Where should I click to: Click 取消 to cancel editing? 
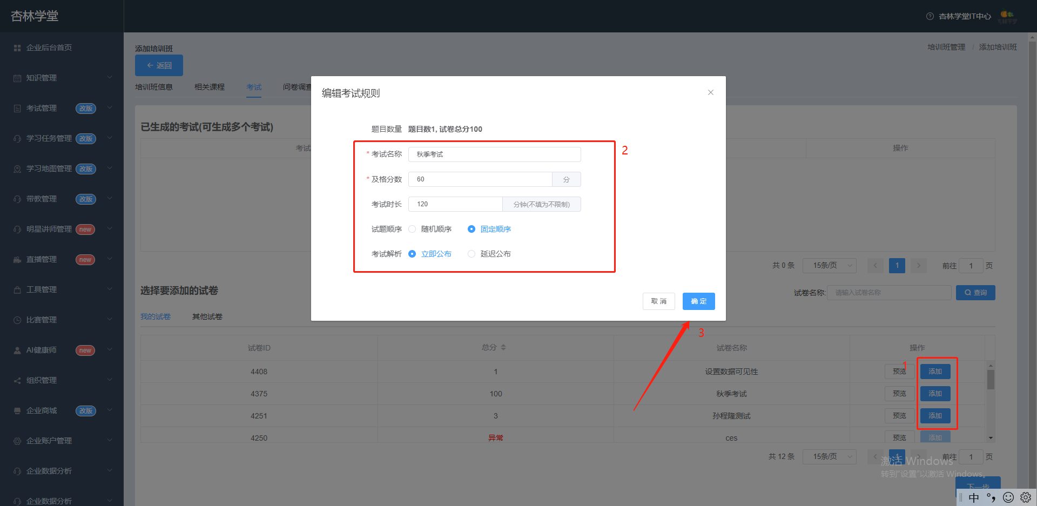pos(659,301)
